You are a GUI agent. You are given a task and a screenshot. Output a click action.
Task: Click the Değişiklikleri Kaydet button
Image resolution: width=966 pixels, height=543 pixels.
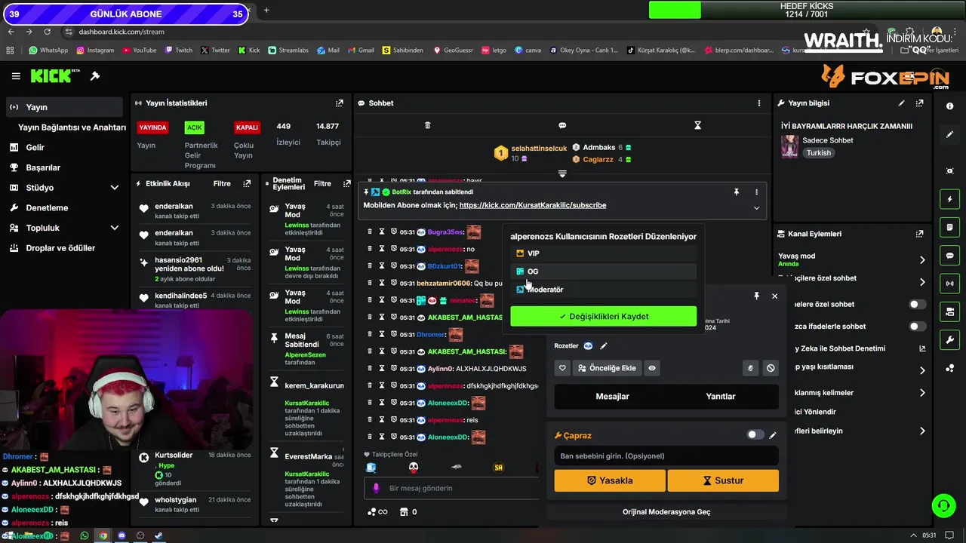(604, 317)
